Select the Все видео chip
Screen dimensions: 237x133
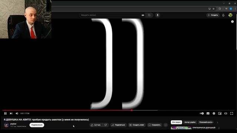click(176, 122)
